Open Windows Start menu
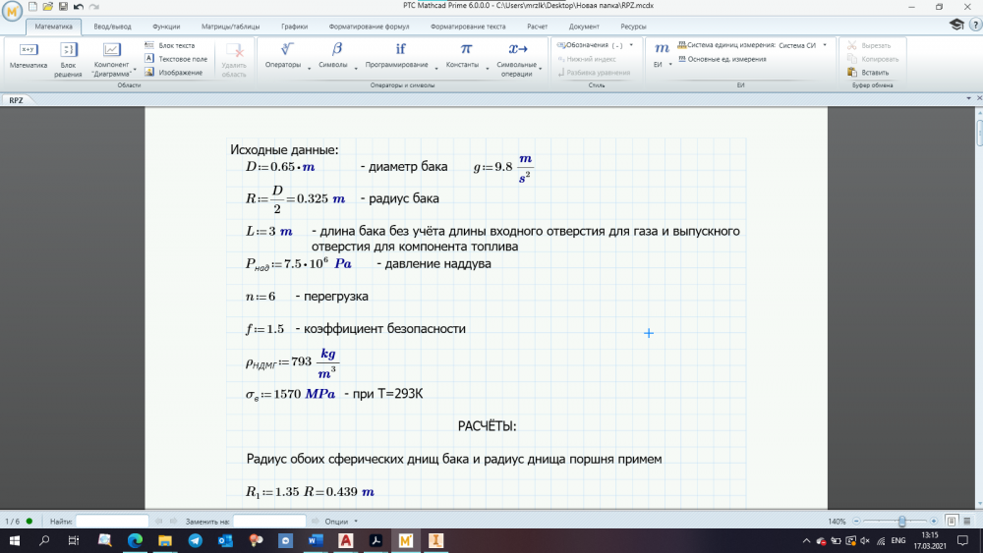The image size is (983, 553). point(14,540)
